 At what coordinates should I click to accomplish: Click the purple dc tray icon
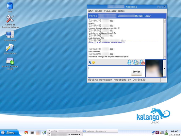click(x=157, y=132)
